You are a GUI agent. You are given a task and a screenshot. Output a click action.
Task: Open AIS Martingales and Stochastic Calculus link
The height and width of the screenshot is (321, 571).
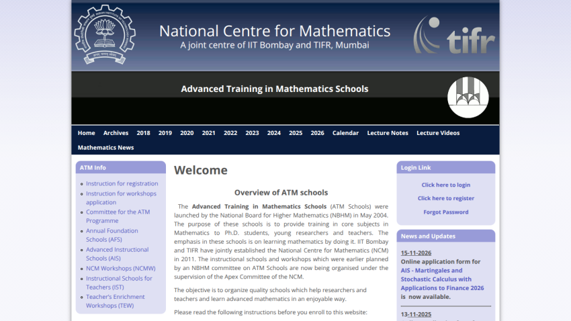click(x=442, y=279)
